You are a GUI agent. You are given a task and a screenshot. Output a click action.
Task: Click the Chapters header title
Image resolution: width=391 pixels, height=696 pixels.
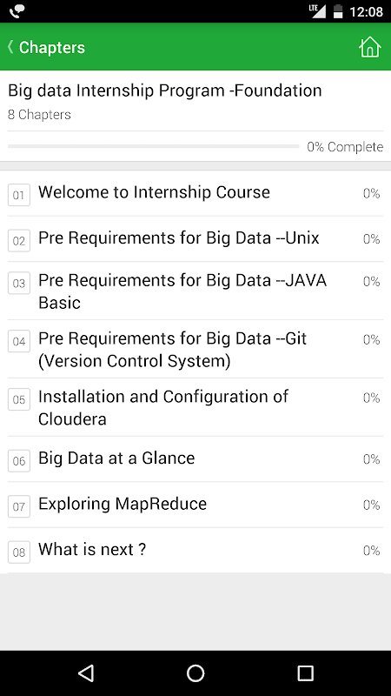[x=52, y=48]
